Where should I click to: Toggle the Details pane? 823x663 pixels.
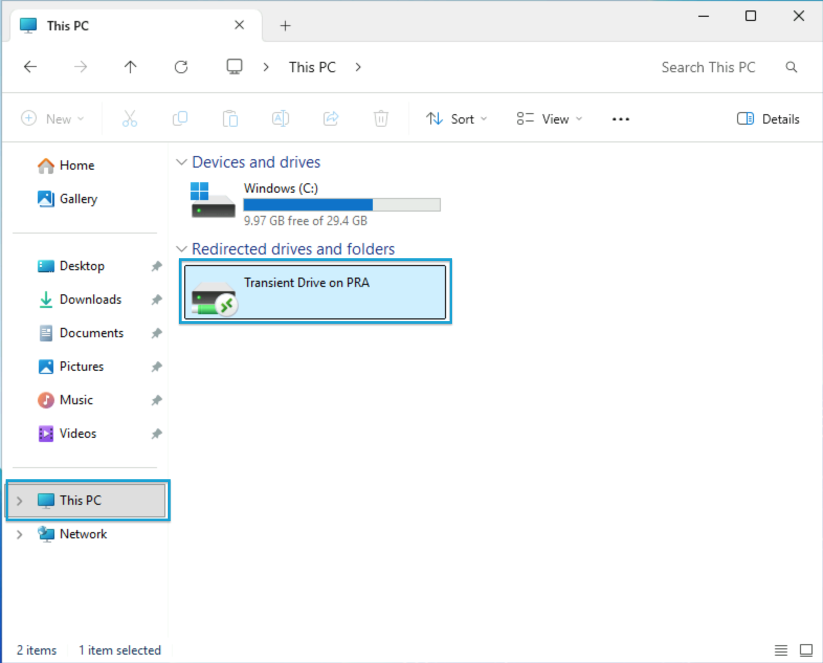[x=768, y=119]
